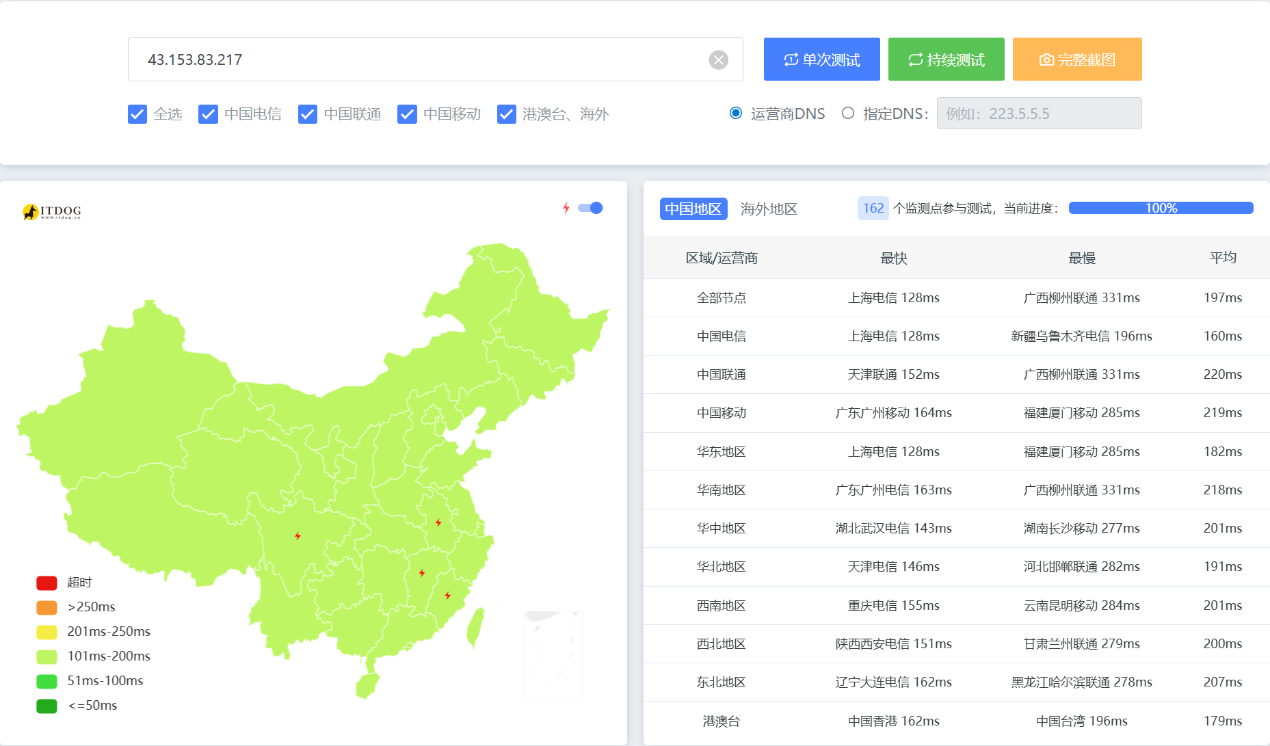
Task: Click the 最快 column header
Action: pos(894,258)
